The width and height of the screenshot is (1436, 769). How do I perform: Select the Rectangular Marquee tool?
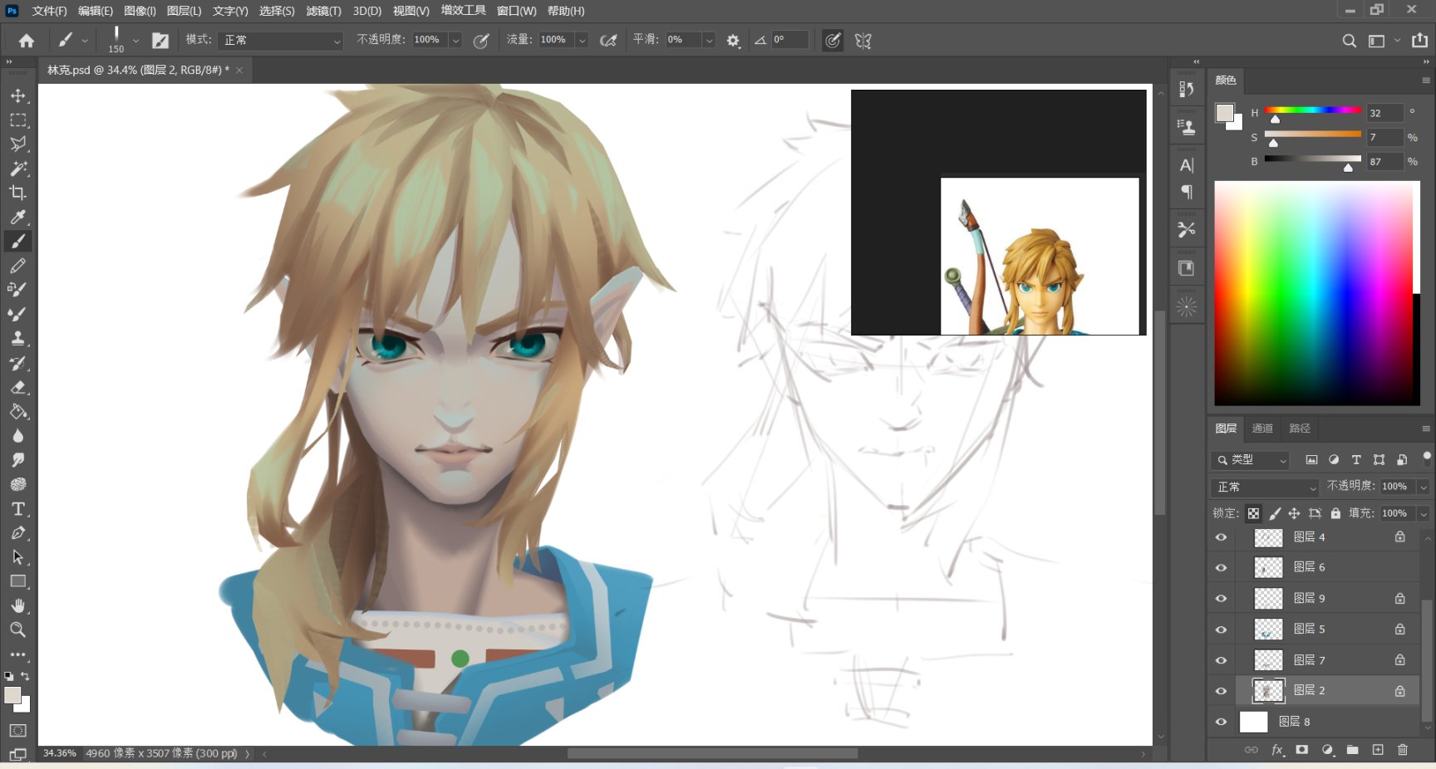17,120
